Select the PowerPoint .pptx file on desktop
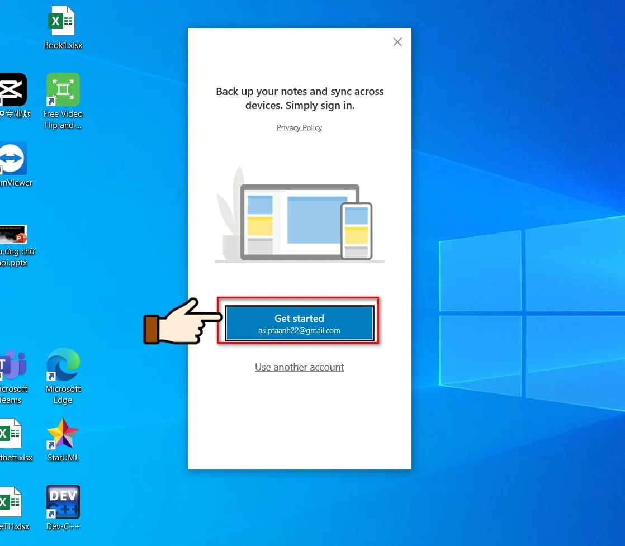This screenshot has width=625, height=546. click(13, 236)
